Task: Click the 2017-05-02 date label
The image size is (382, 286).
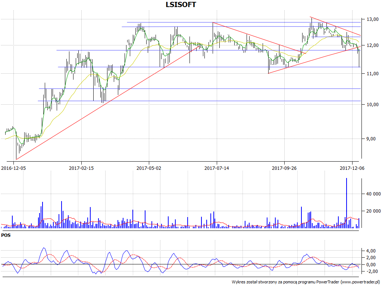Action: coord(149,168)
